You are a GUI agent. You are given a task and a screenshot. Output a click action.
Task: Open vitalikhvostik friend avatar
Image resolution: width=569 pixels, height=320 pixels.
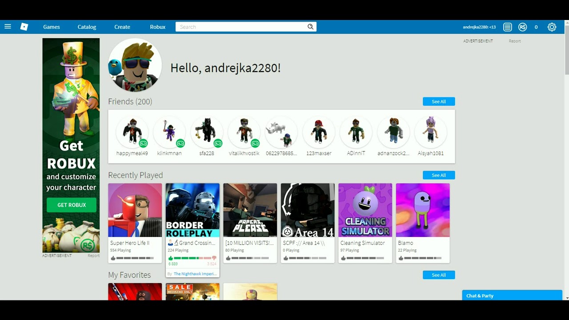tap(244, 132)
